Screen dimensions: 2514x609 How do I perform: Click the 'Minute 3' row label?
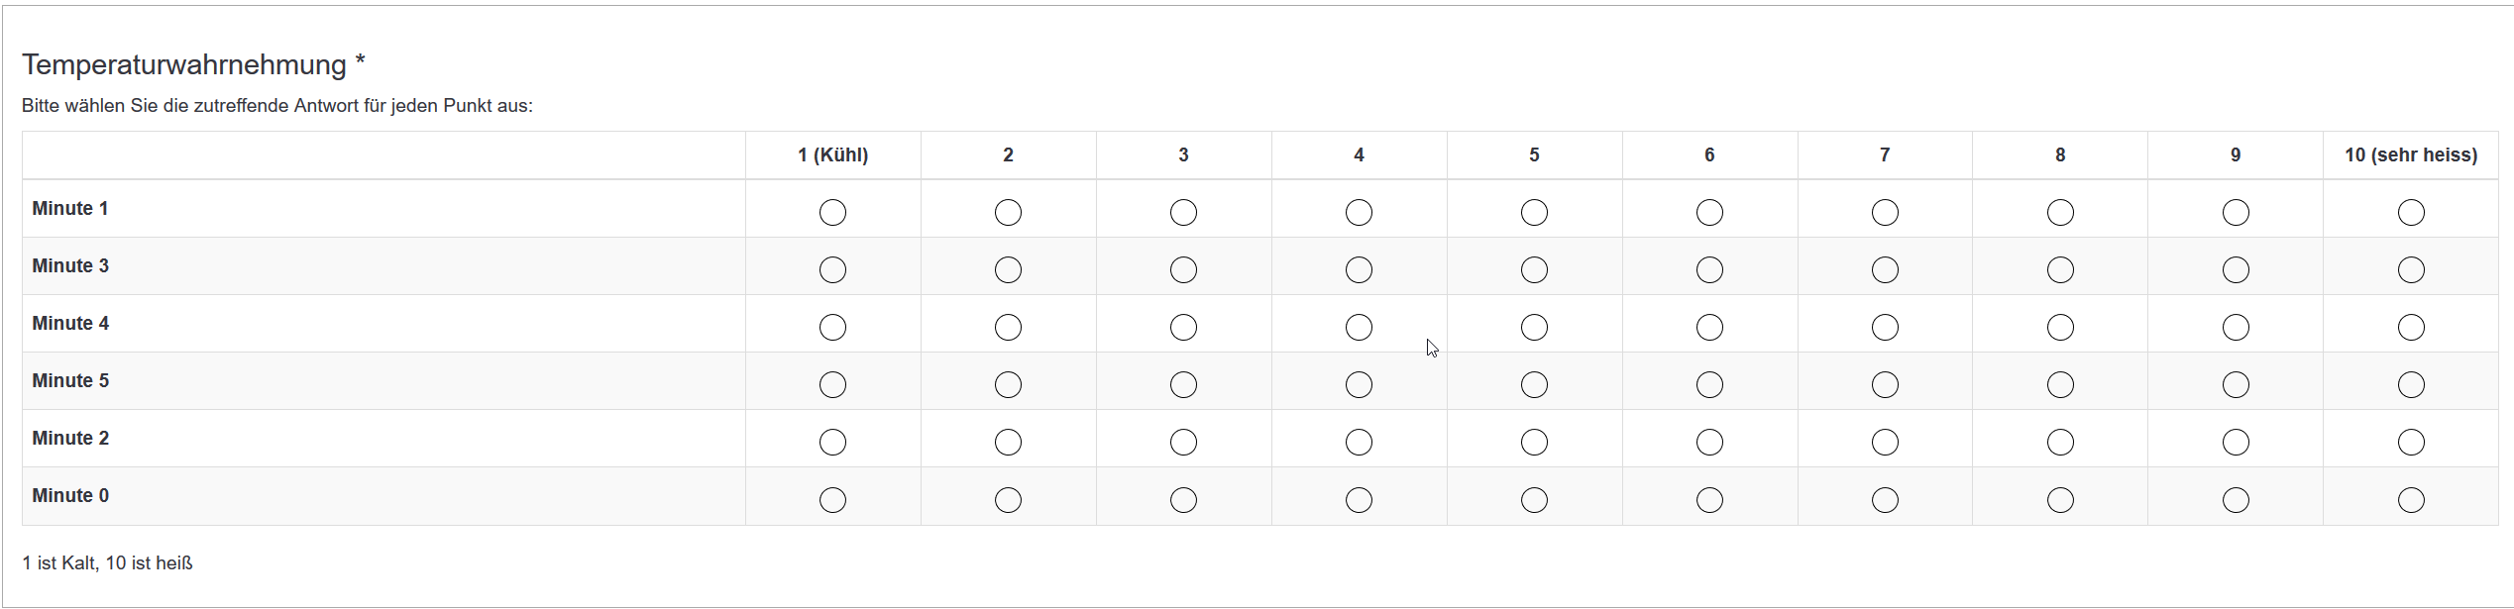[x=70, y=266]
